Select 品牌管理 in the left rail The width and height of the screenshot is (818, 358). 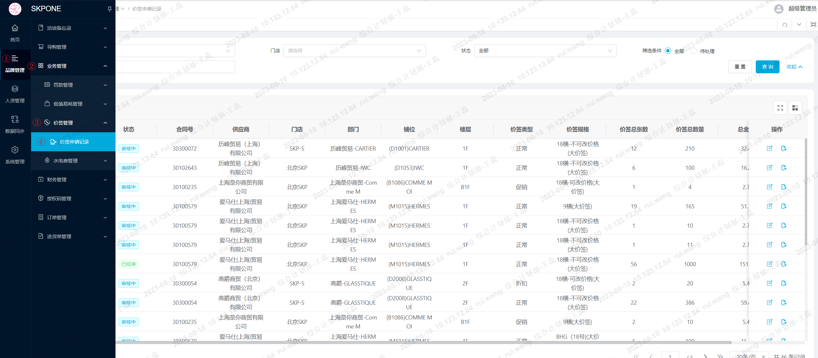click(x=15, y=64)
